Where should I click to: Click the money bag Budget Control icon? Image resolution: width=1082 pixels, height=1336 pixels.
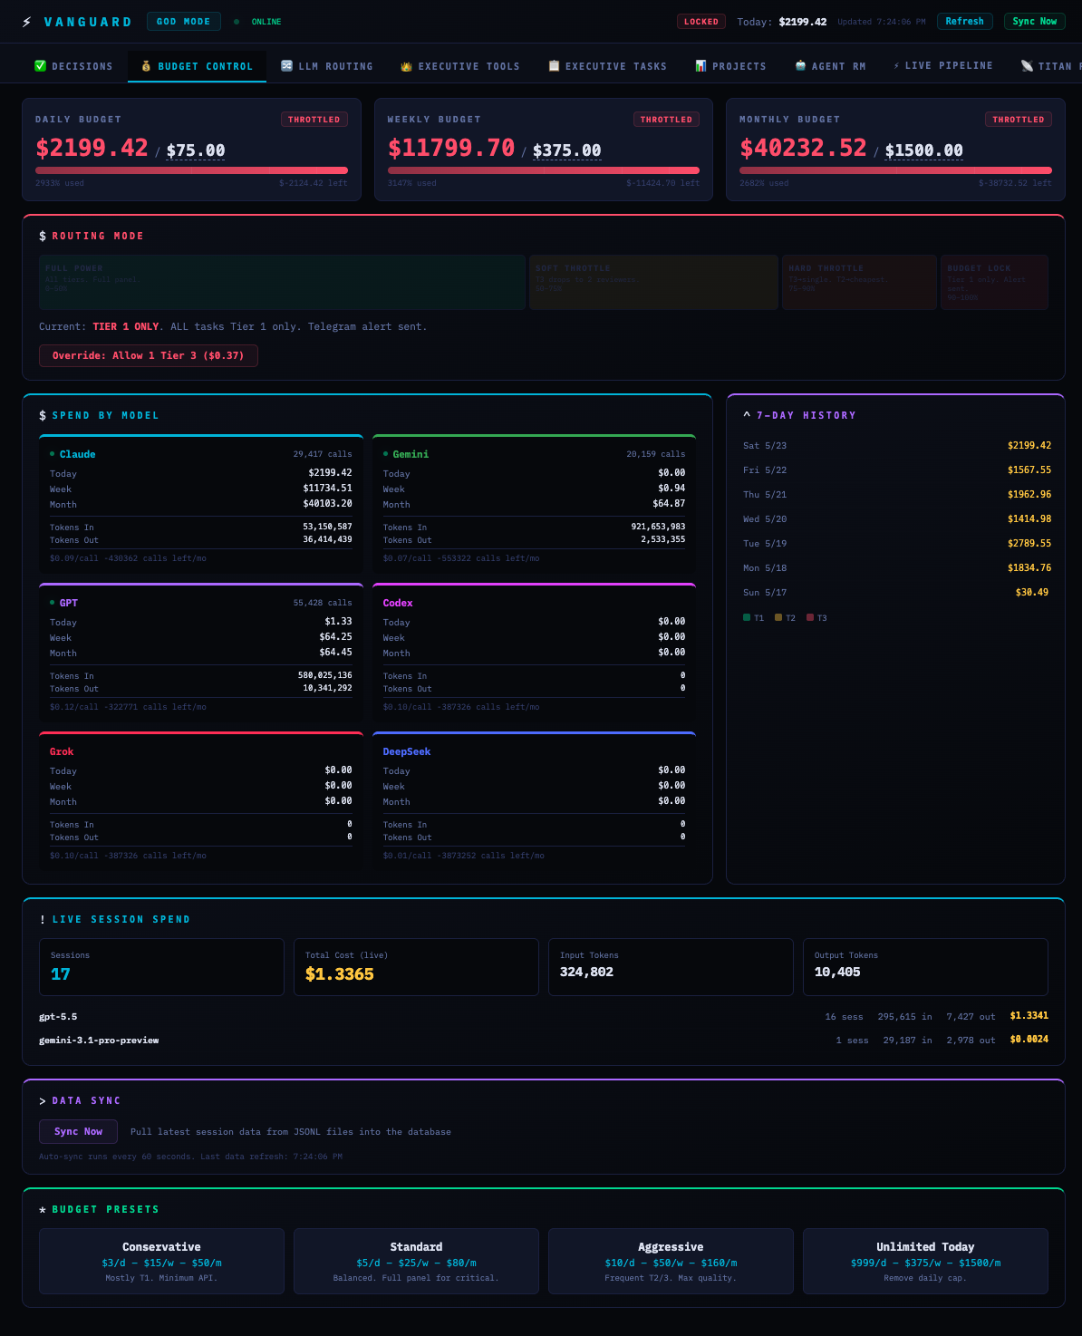pos(146,66)
